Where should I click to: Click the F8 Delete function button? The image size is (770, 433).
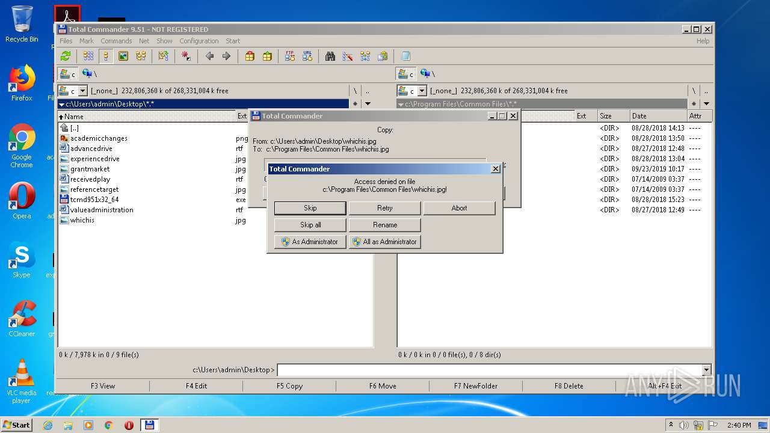point(569,386)
